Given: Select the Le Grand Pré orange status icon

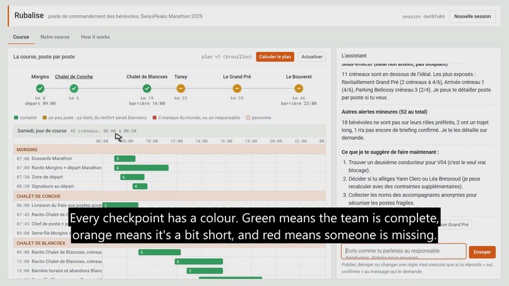Looking at the screenshot, I should (x=237, y=88).
